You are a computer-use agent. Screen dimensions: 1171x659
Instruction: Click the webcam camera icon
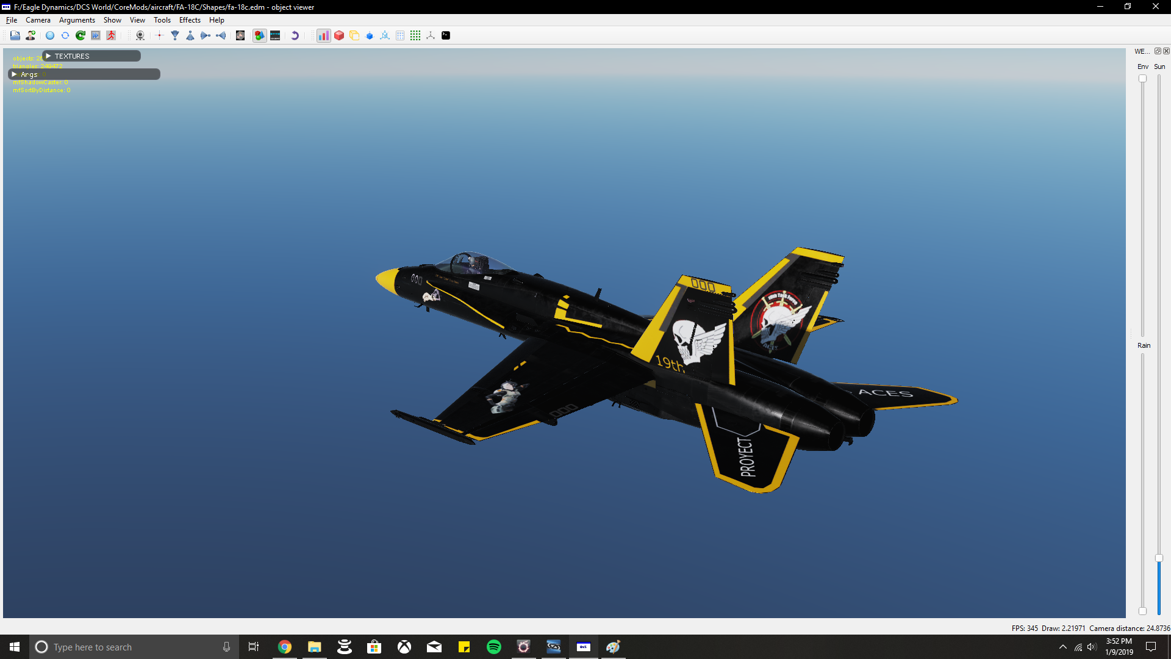pyautogui.click(x=140, y=35)
